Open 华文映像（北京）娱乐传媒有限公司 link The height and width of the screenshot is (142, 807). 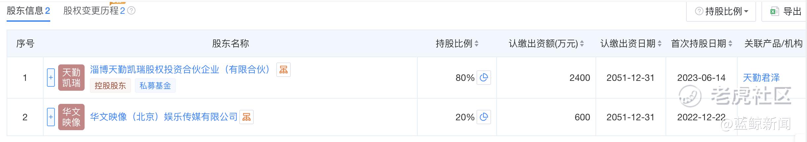pos(164,117)
